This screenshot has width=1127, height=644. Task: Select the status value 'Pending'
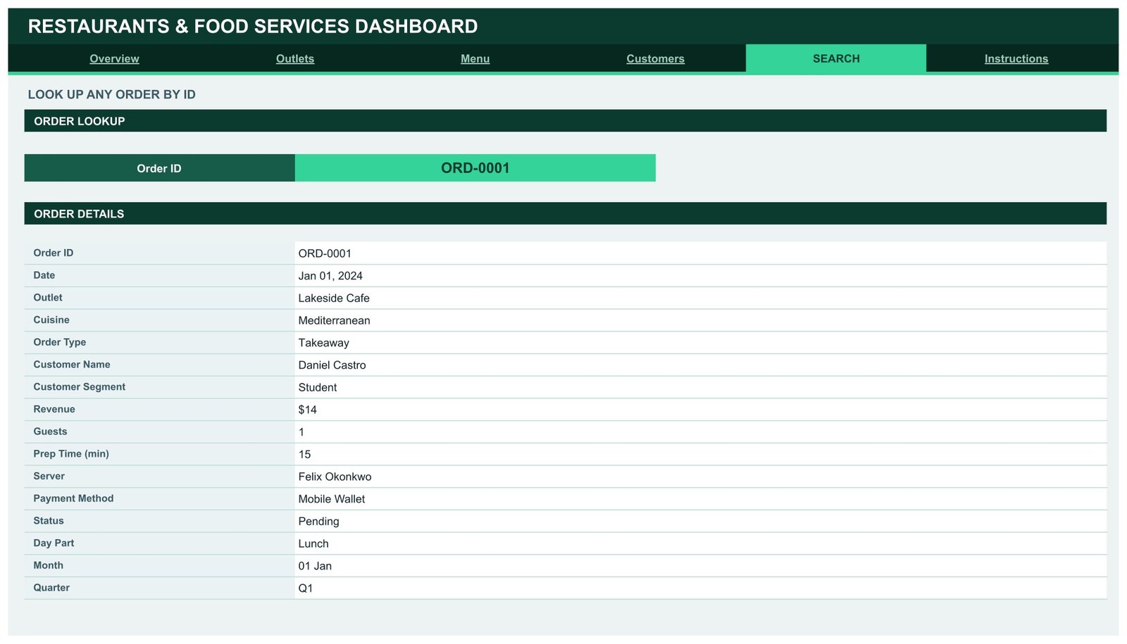[x=319, y=522]
